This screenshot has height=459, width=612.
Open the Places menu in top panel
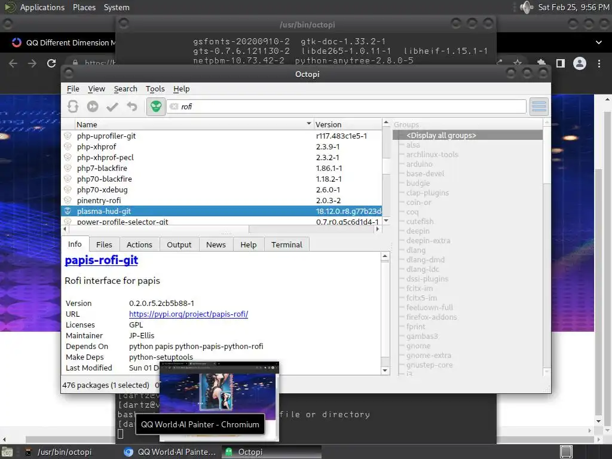coord(84,7)
